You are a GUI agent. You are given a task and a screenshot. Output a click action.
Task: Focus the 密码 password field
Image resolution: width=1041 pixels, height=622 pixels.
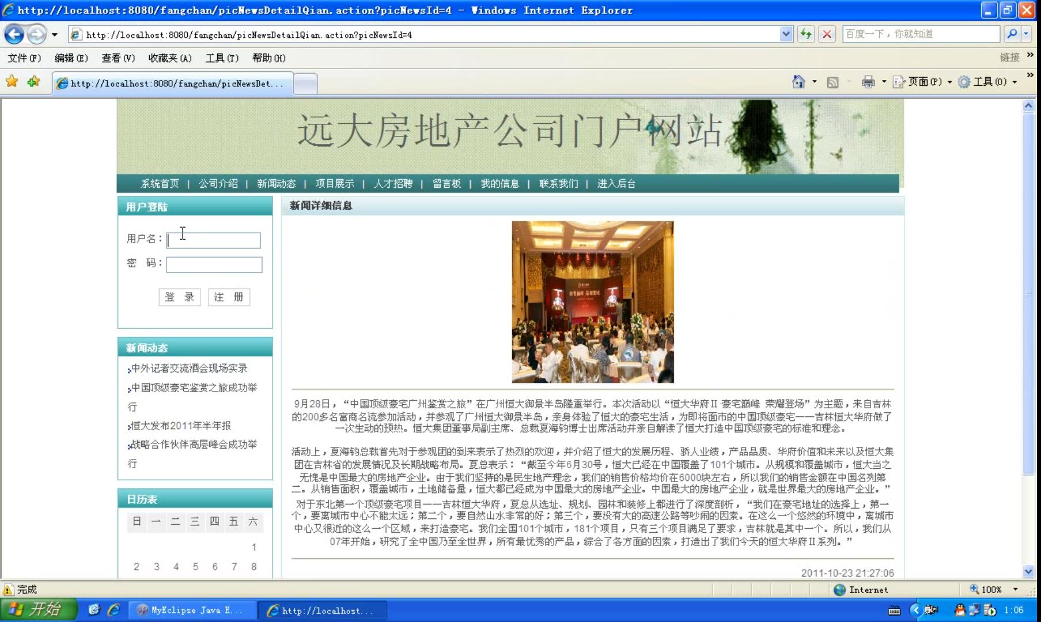(x=214, y=264)
